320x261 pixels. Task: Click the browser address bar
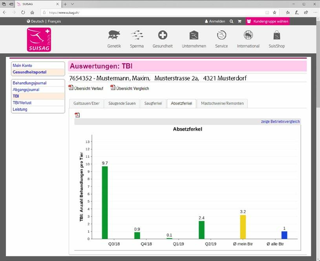[x=157, y=12]
